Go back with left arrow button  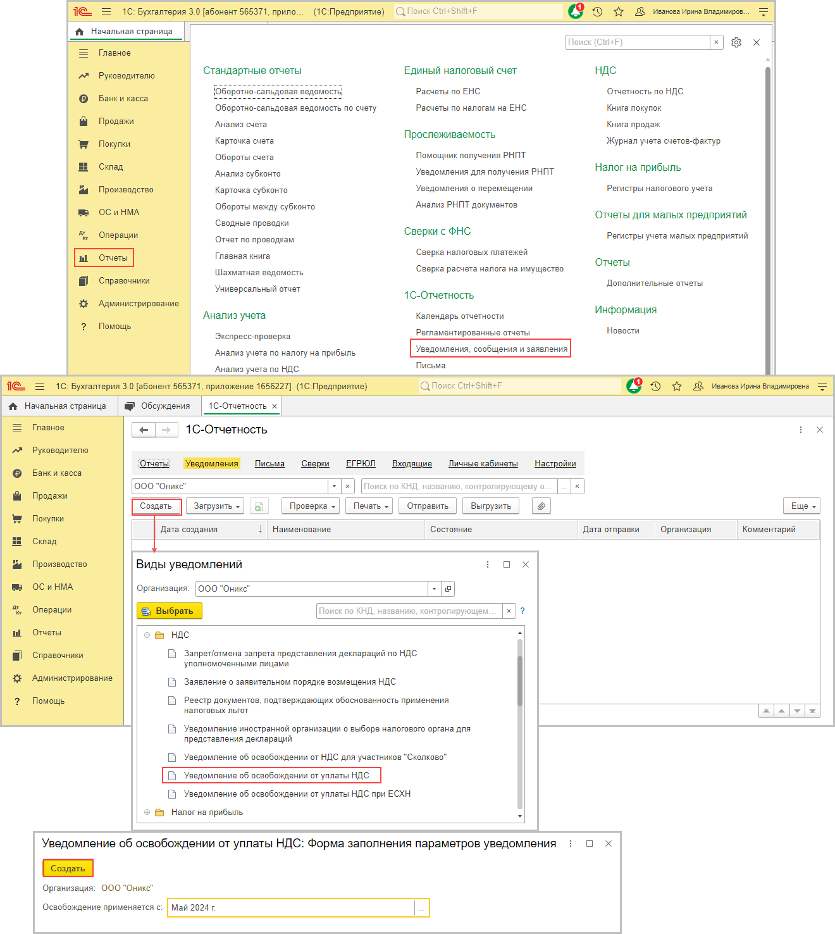tap(144, 430)
